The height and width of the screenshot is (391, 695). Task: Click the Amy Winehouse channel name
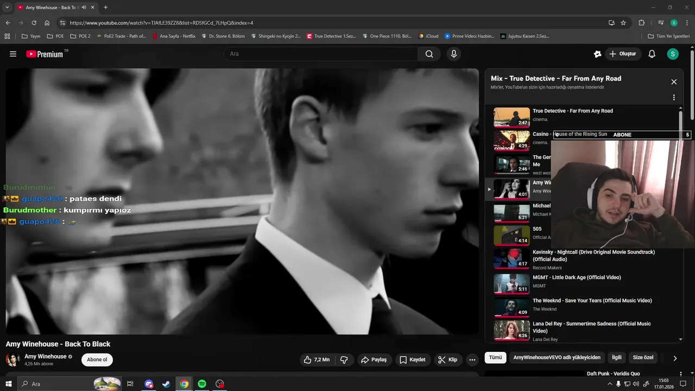[x=45, y=356]
